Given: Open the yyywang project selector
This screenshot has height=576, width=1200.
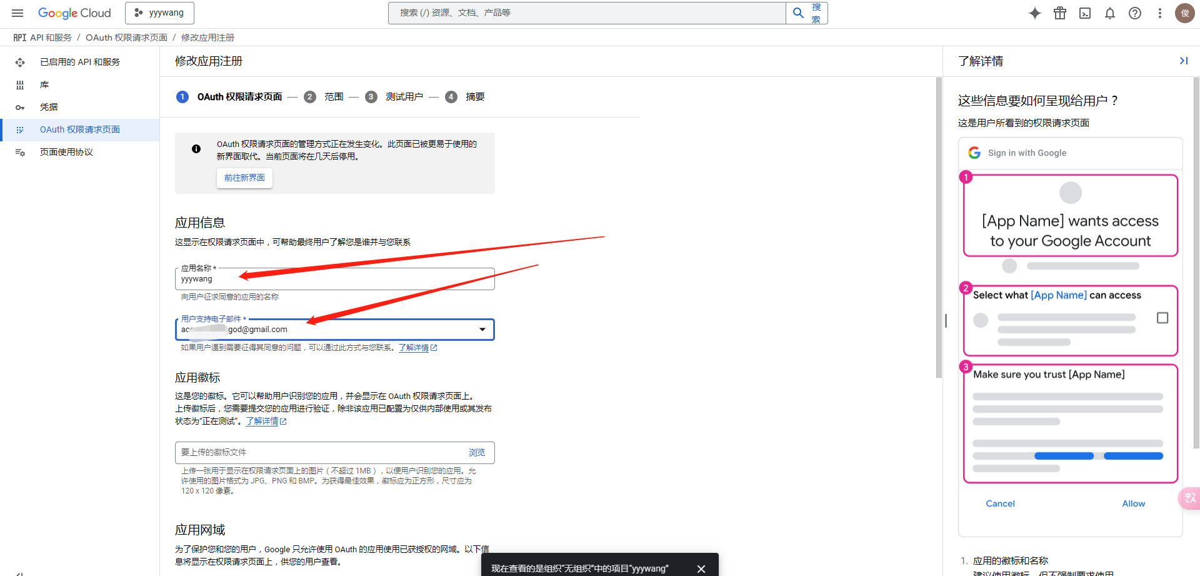Looking at the screenshot, I should [159, 13].
